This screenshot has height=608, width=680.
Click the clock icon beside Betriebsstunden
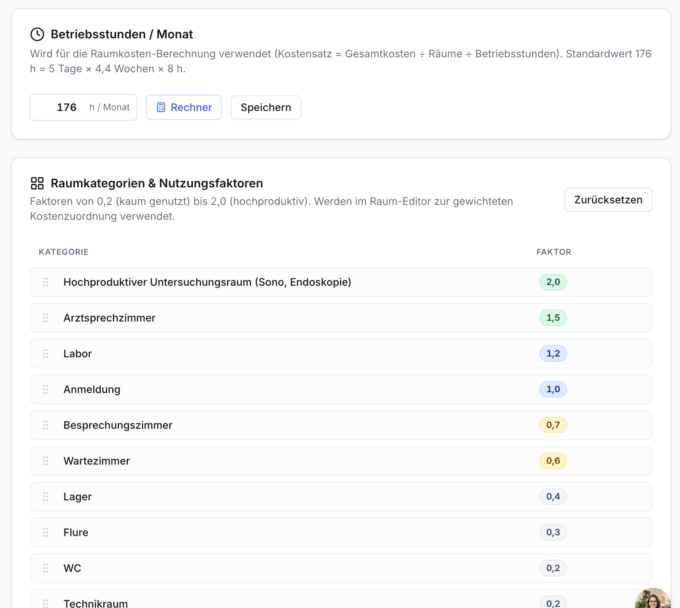pos(37,34)
